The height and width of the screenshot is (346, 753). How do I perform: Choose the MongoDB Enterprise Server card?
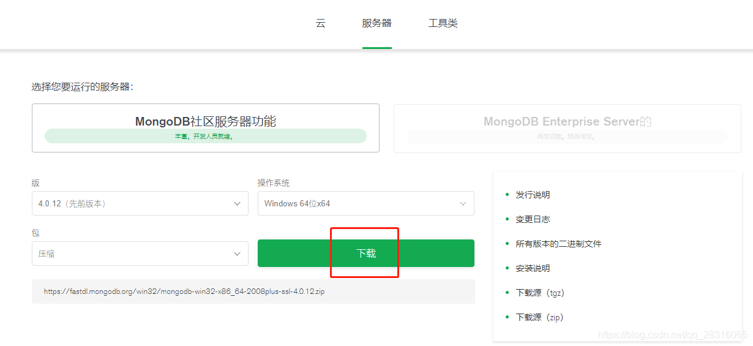point(567,128)
